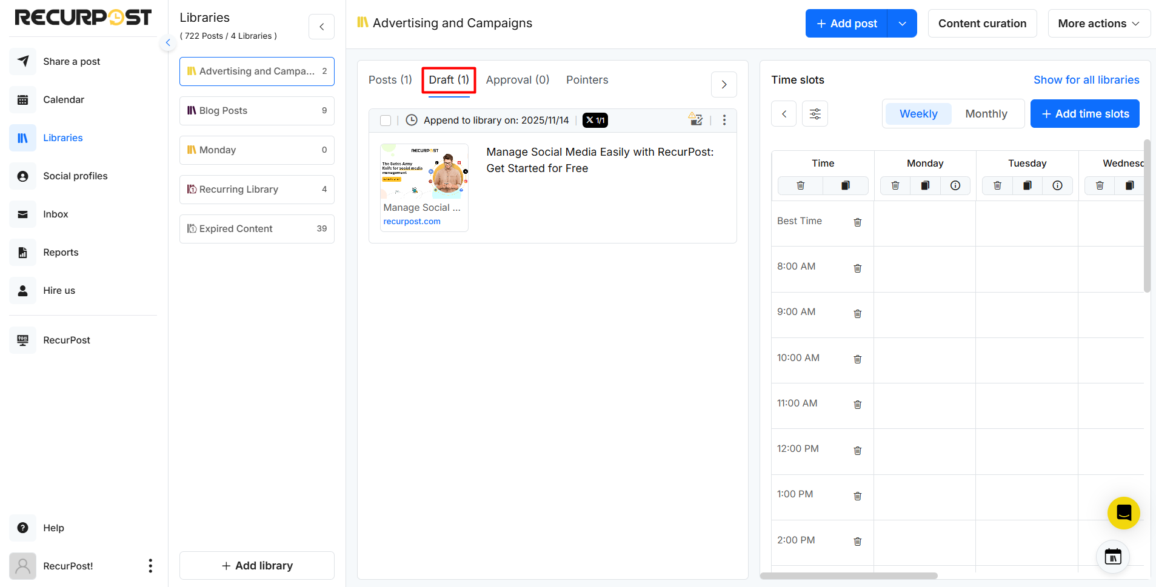Click the RecurPost! user avatar
The height and width of the screenshot is (587, 1156).
[22, 566]
